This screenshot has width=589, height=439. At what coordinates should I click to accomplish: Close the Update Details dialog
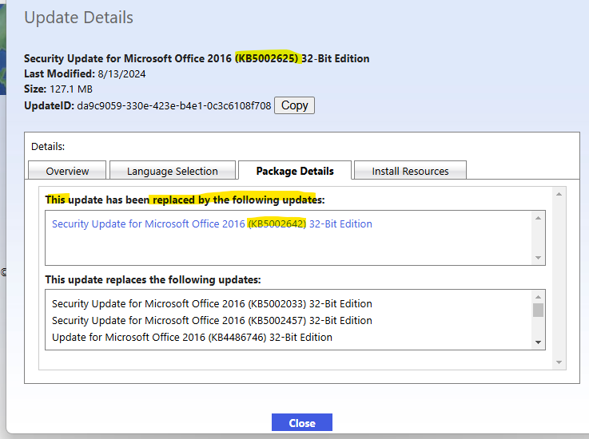302,423
